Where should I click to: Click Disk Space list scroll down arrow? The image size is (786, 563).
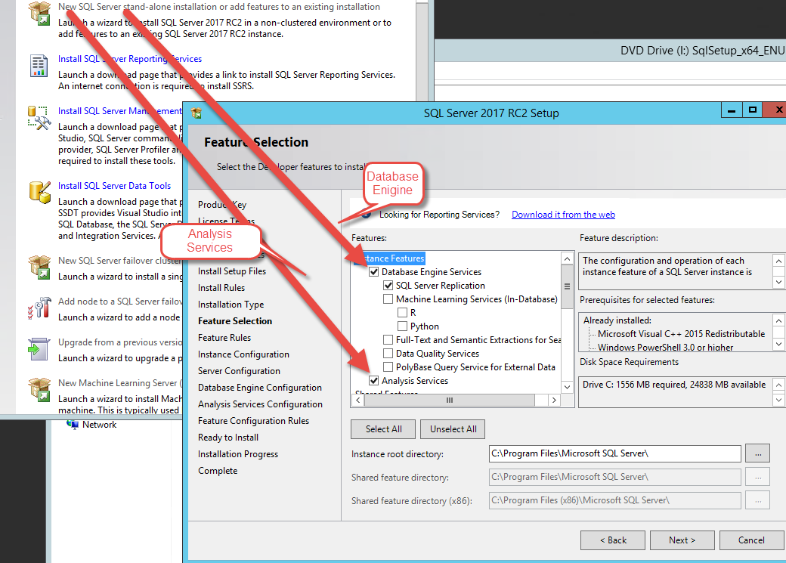[x=778, y=400]
